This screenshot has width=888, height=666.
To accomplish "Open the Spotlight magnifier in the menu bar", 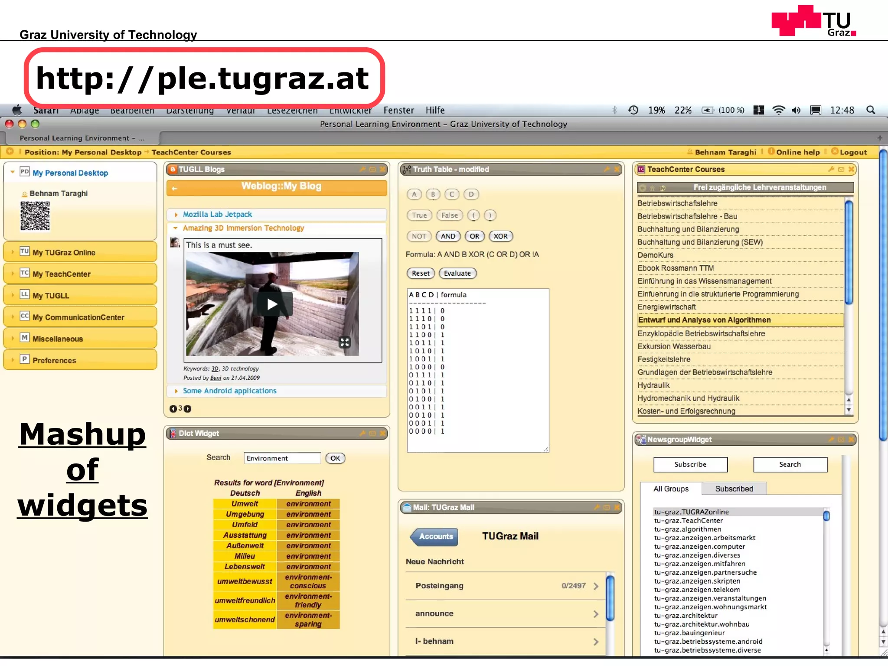I will click(x=870, y=110).
